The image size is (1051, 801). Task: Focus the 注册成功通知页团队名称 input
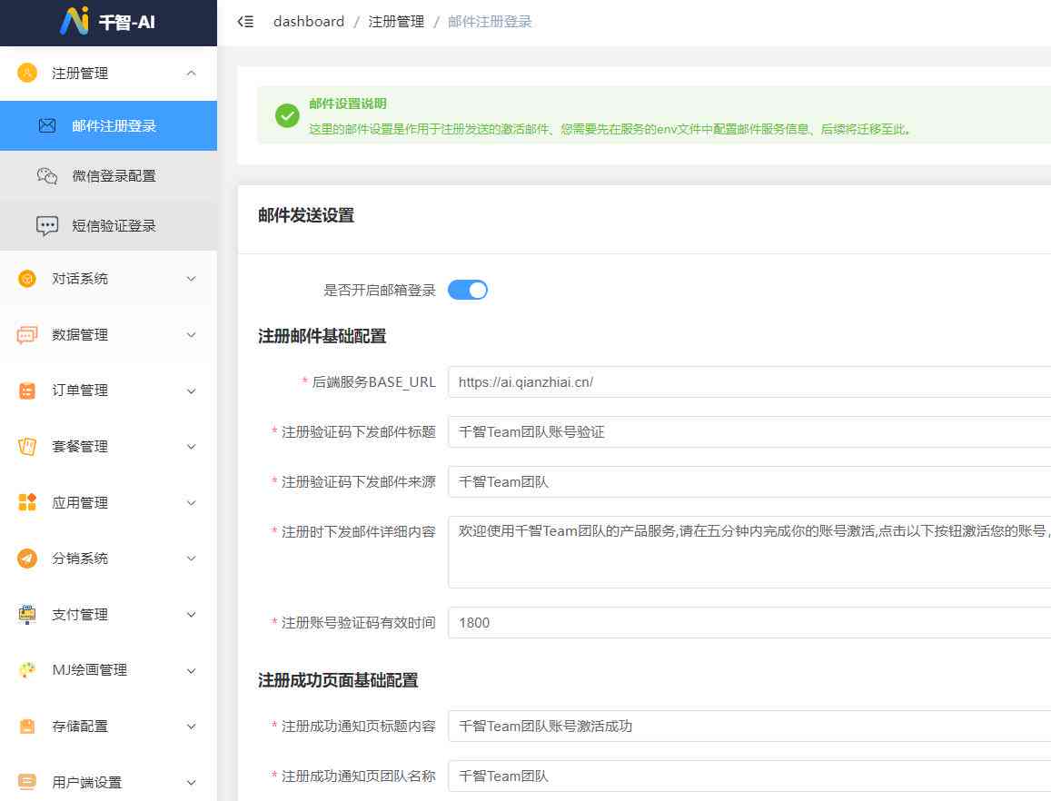click(749, 776)
